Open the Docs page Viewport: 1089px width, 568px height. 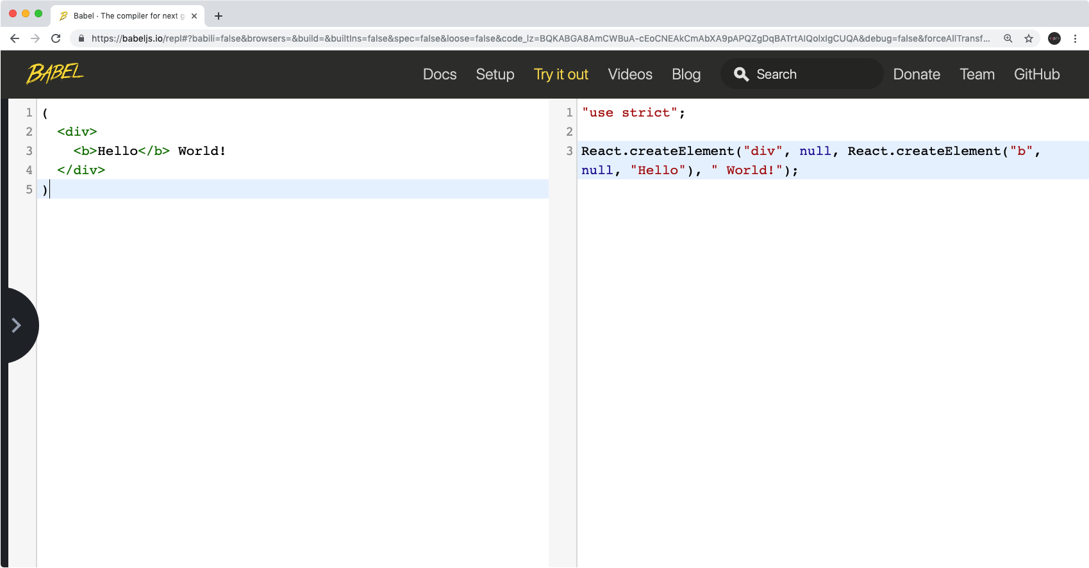pos(440,74)
